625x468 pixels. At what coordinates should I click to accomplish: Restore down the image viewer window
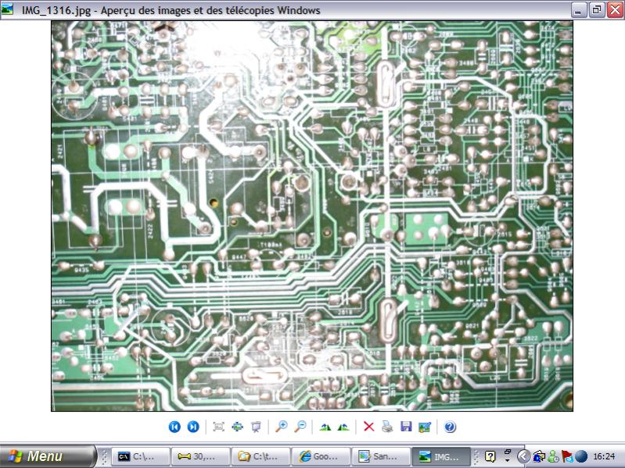(x=597, y=10)
